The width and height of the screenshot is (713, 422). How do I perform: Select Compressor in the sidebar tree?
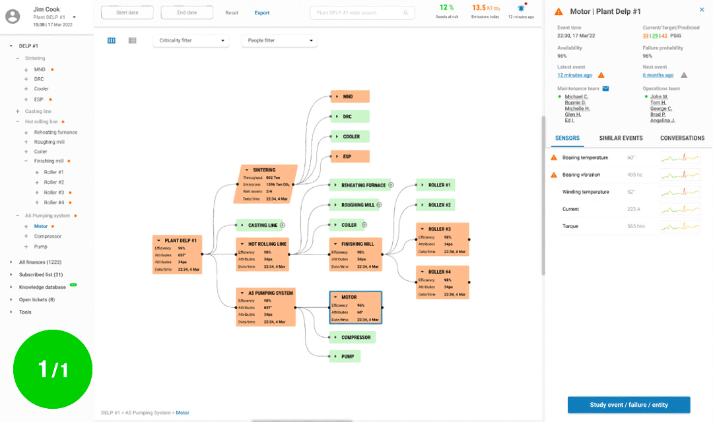click(x=48, y=236)
